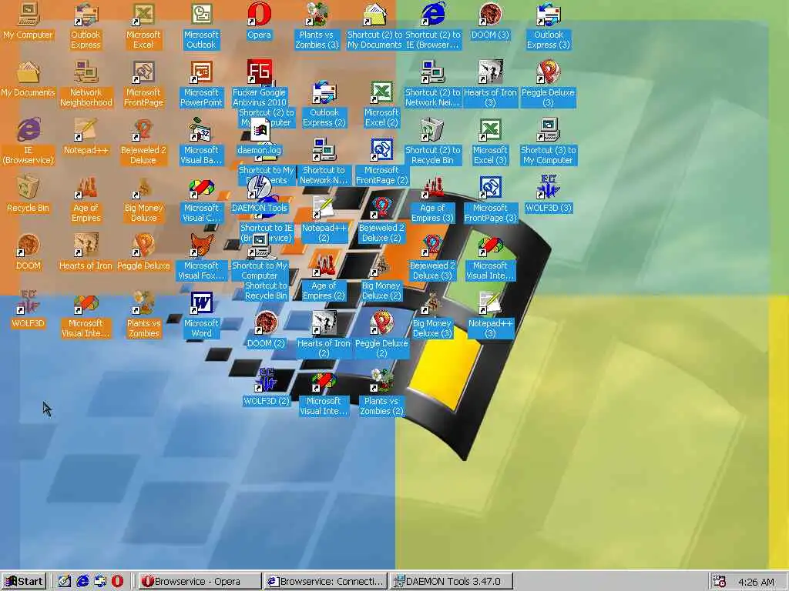
Task: Click the DAEMON Tools system tray icon
Action: pyautogui.click(x=720, y=582)
